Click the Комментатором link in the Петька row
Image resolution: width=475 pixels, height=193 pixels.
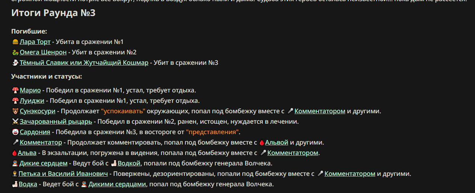tap(350, 174)
